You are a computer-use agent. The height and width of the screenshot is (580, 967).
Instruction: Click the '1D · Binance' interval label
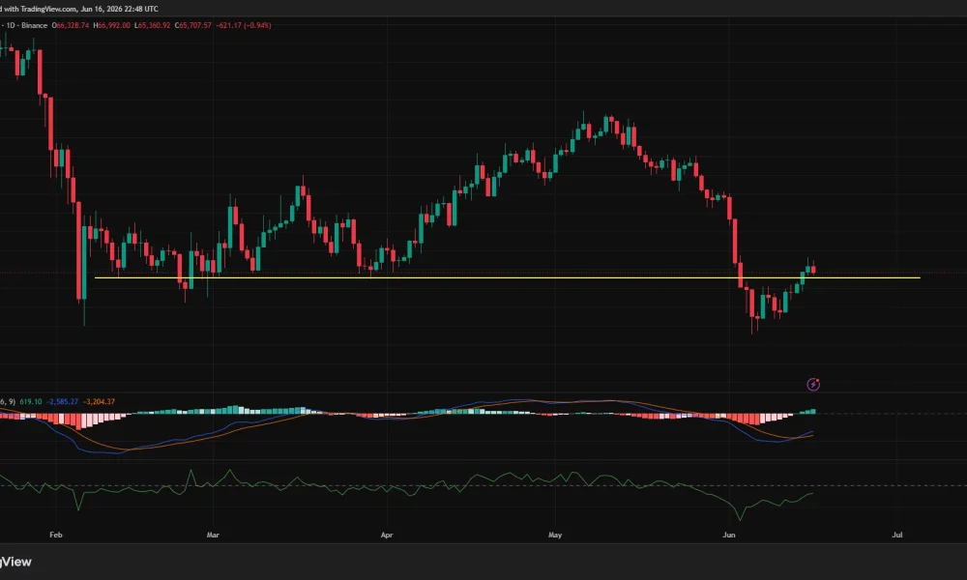click(26, 25)
